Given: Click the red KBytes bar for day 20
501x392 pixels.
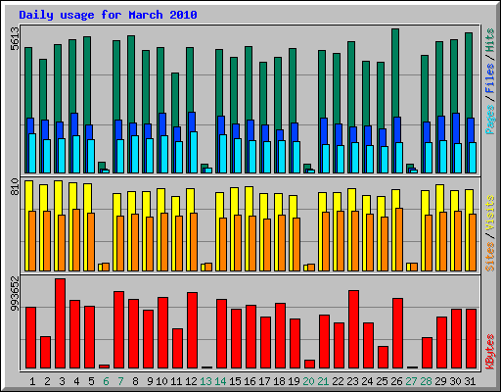Looking at the screenshot, I should point(309,364).
